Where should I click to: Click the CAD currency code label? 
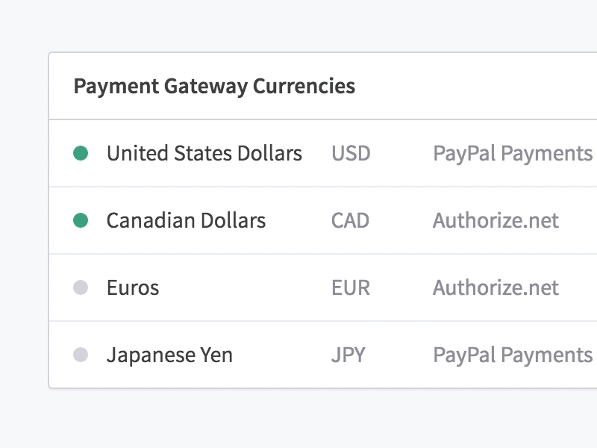[351, 220]
